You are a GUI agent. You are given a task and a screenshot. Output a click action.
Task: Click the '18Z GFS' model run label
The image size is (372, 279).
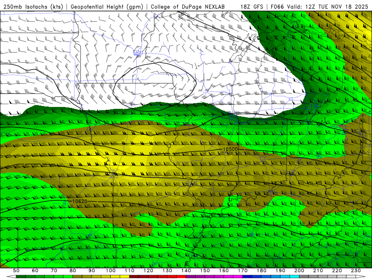252,7
